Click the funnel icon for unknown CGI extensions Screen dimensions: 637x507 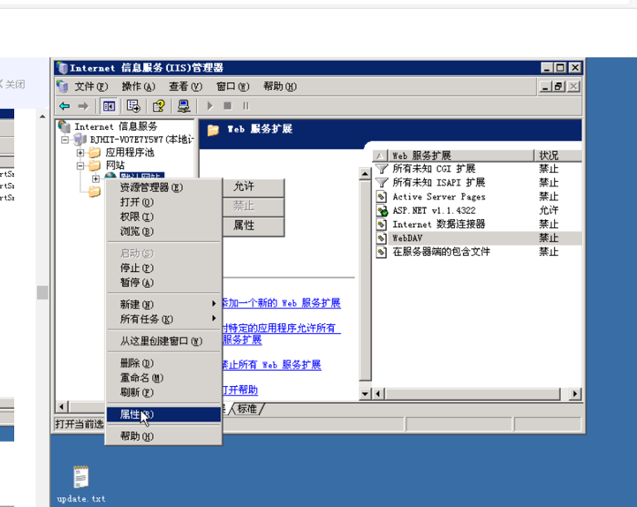point(381,169)
